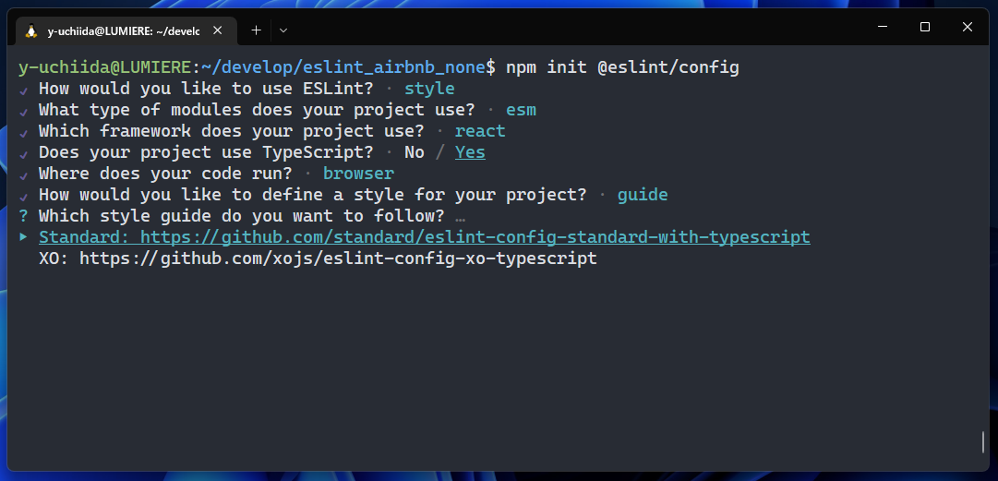Click the 'style' answer text

[x=429, y=89]
